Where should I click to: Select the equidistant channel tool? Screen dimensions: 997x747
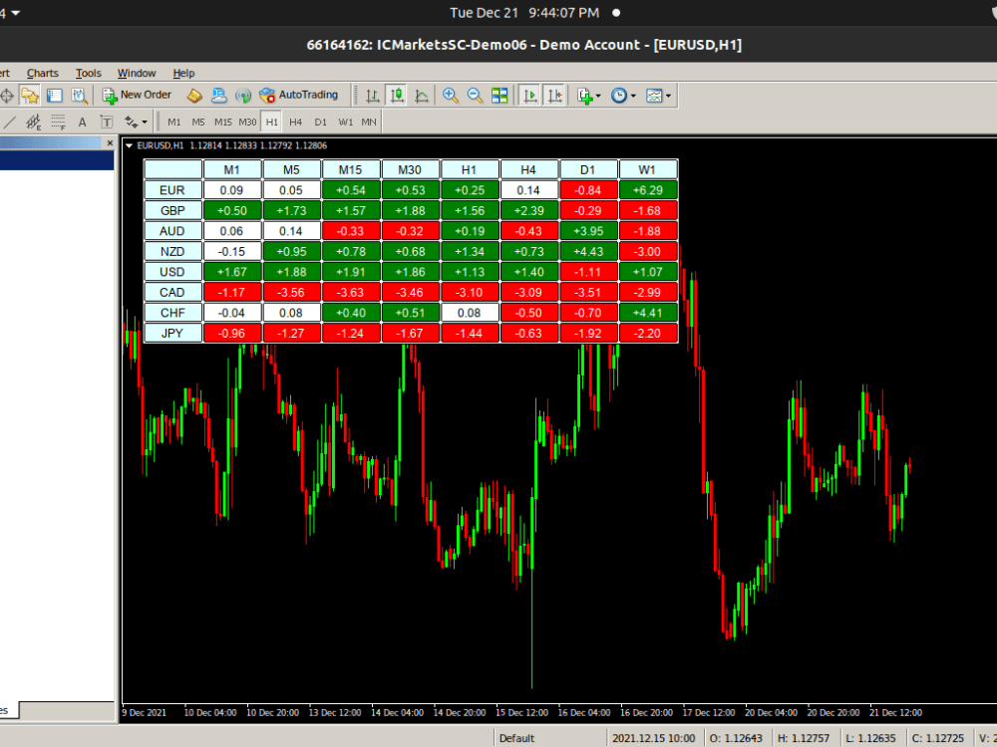pos(33,122)
